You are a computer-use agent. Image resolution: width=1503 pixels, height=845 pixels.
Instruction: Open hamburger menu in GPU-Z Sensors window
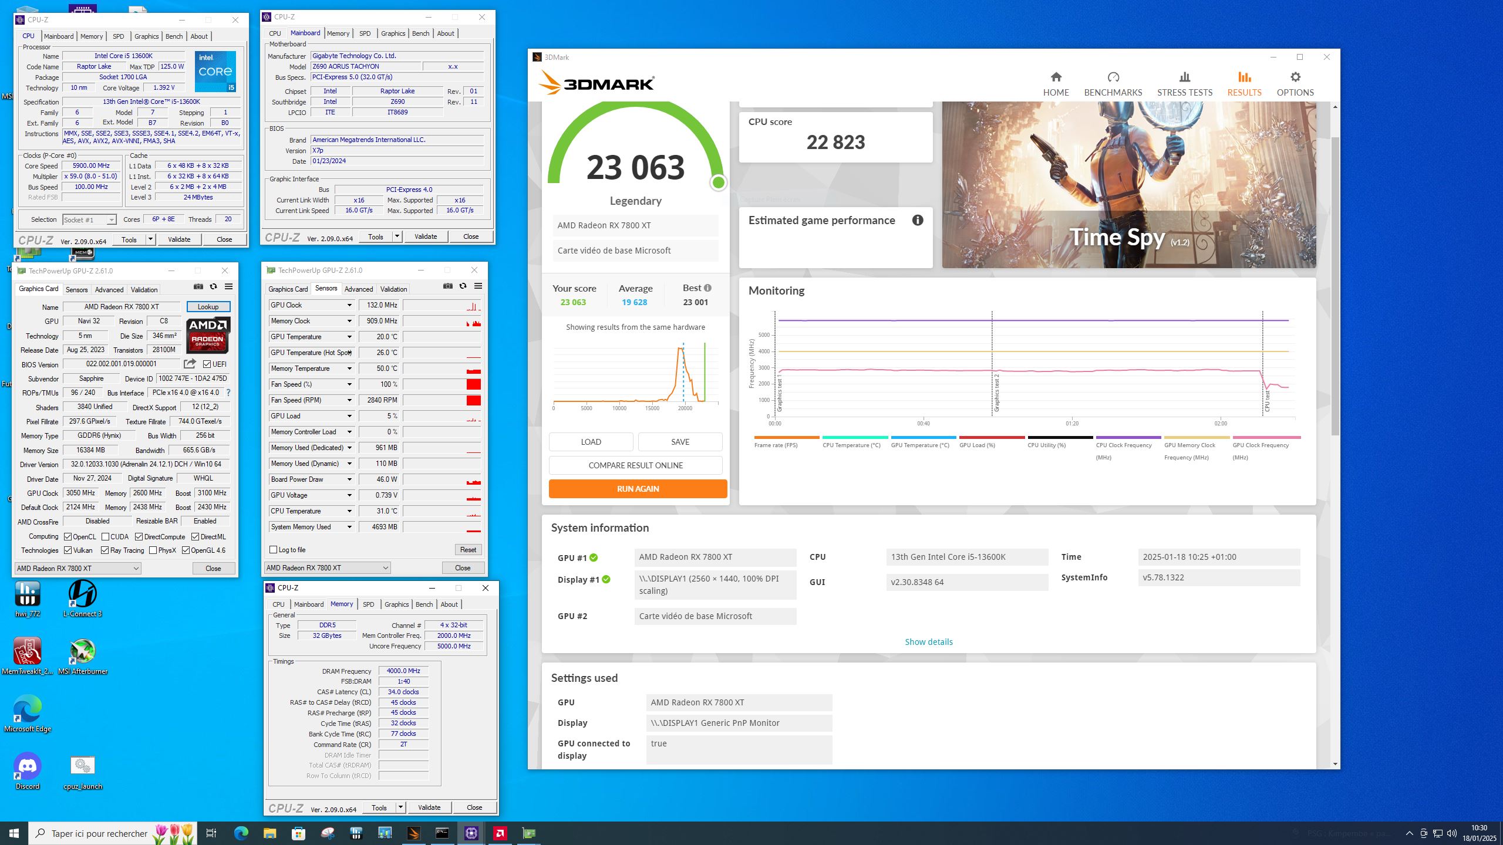[x=478, y=286]
